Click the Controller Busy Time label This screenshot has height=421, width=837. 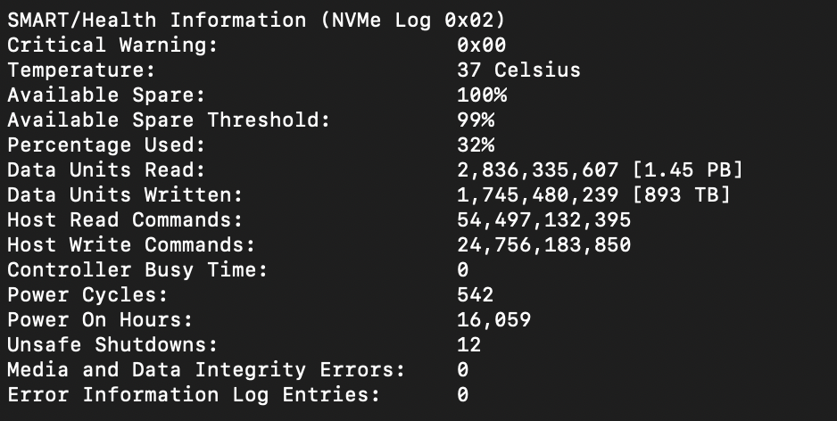click(137, 270)
